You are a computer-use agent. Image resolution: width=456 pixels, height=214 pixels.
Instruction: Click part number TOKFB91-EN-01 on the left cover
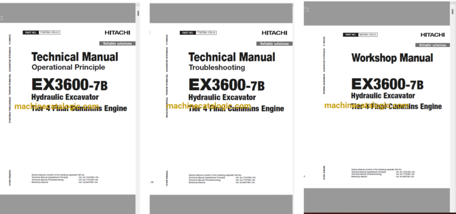pyautogui.click(x=49, y=33)
